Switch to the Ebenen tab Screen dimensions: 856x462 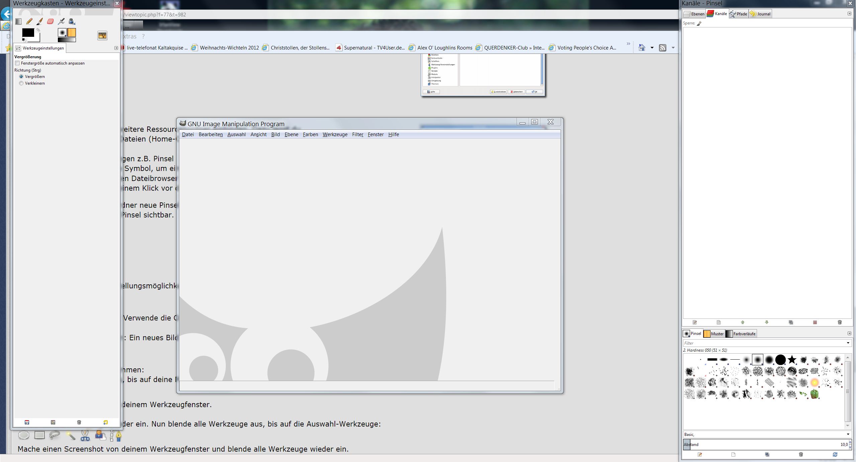coord(694,14)
